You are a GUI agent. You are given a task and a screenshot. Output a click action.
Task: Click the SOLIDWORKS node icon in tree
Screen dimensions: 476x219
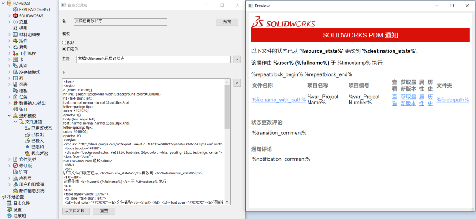(x=15, y=16)
